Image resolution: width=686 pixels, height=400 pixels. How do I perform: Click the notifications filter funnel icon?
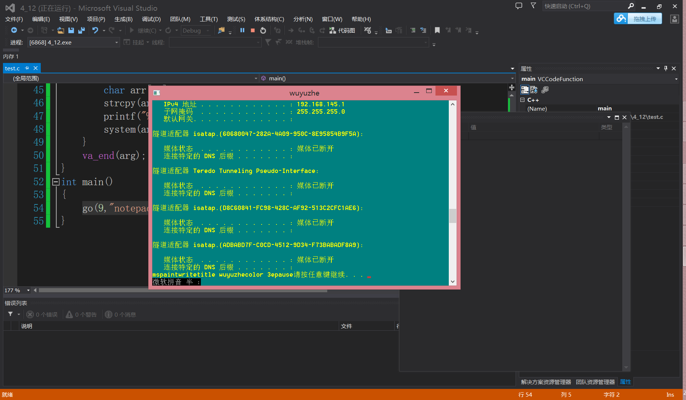[533, 6]
